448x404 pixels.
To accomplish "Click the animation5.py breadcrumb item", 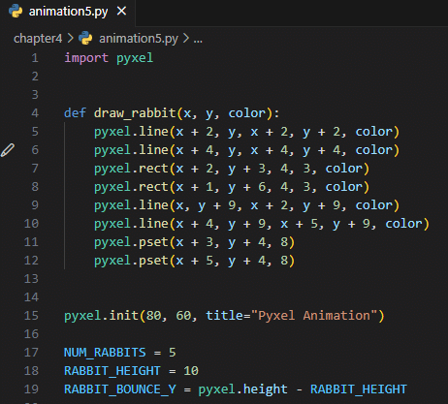I will (x=139, y=39).
